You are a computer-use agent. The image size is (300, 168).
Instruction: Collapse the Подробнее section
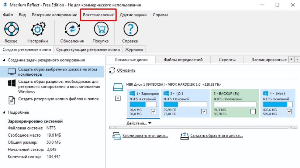pyautogui.click(x=4, y=112)
